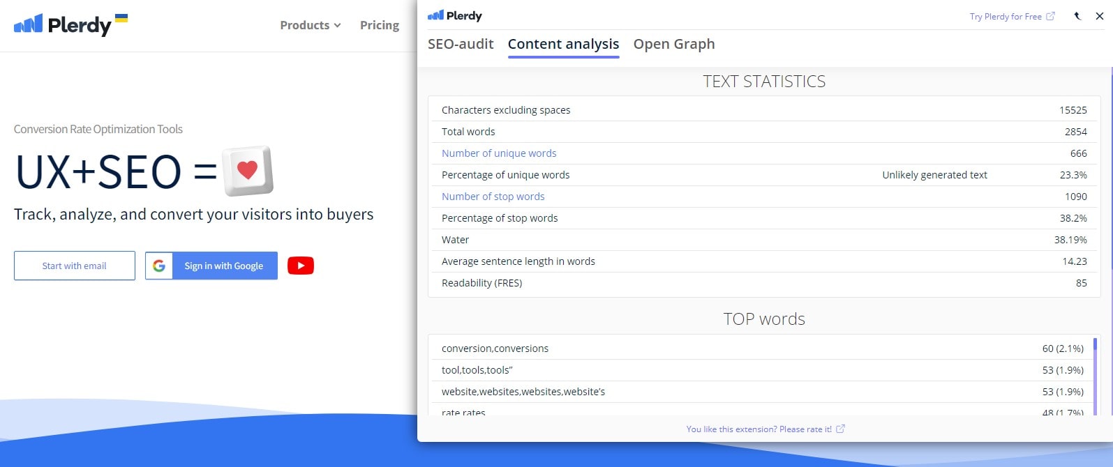Click the value 14.23
The image size is (1113, 467).
click(x=1075, y=261)
